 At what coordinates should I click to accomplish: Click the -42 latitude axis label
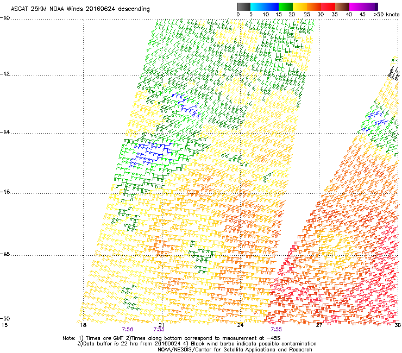tap(5, 74)
